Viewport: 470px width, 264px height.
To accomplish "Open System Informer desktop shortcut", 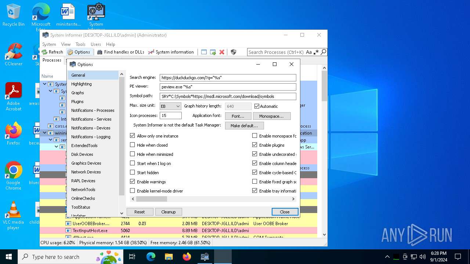I will coord(96,16).
